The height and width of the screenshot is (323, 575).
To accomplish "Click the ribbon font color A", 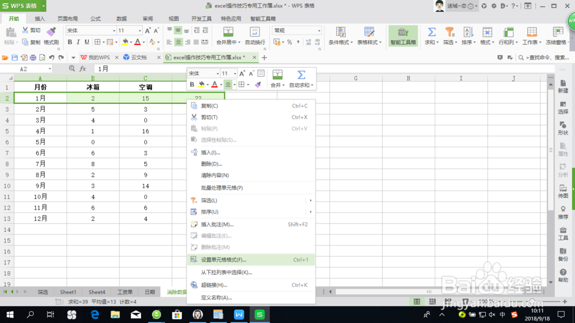I will point(137,42).
